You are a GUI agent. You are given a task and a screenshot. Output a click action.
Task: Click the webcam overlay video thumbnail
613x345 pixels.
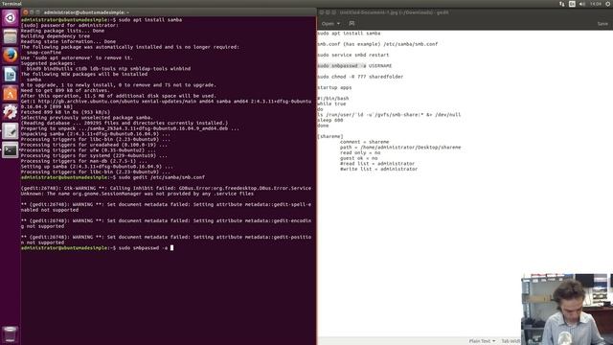coord(567,309)
